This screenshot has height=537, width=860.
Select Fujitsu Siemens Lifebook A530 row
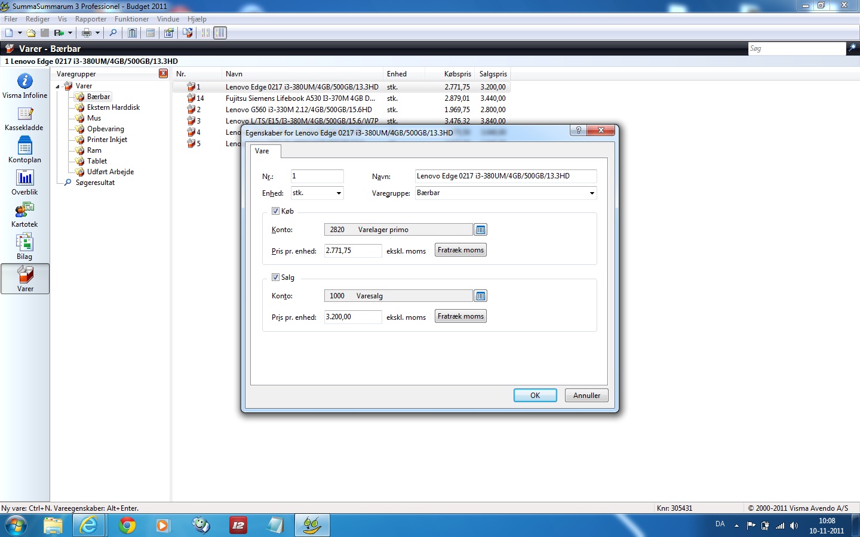click(x=342, y=98)
